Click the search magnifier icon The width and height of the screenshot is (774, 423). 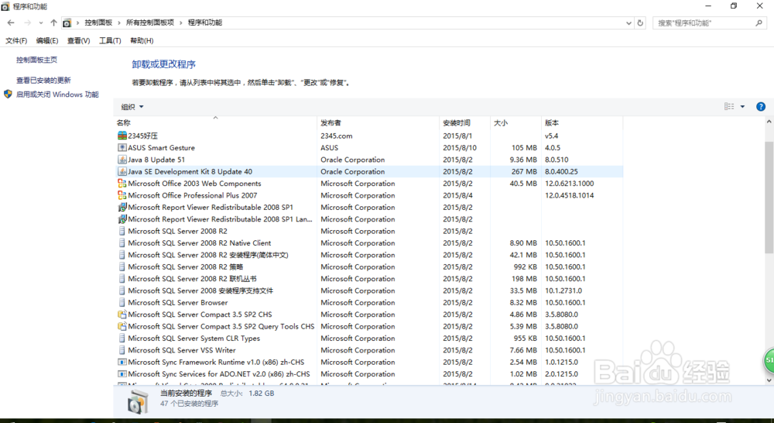point(759,22)
